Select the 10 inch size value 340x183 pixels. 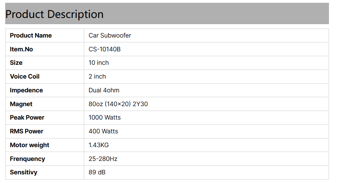coord(99,63)
